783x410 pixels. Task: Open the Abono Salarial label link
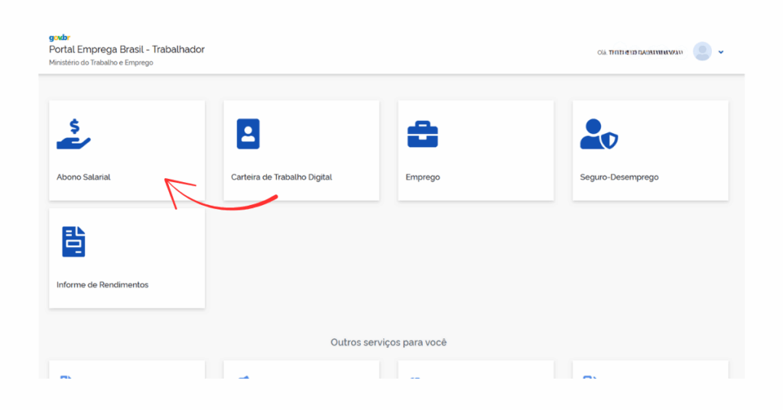83,177
